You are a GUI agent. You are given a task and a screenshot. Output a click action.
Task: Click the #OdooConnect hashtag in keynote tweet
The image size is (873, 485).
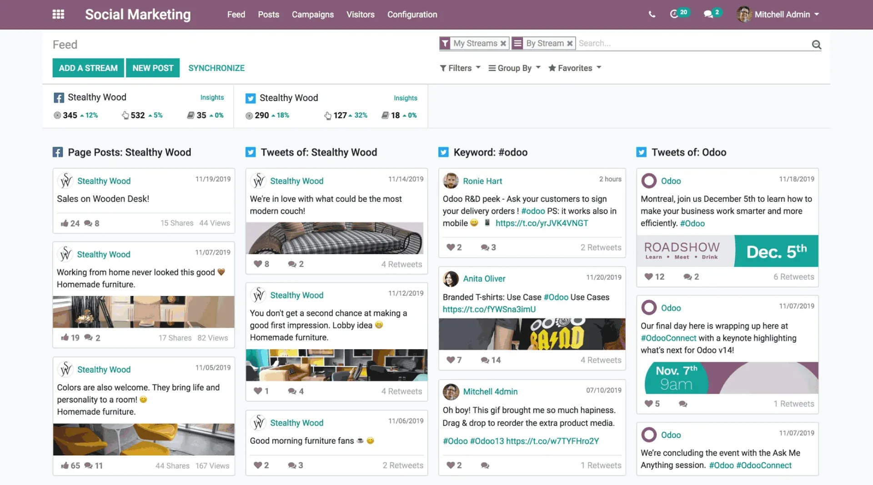click(x=668, y=338)
